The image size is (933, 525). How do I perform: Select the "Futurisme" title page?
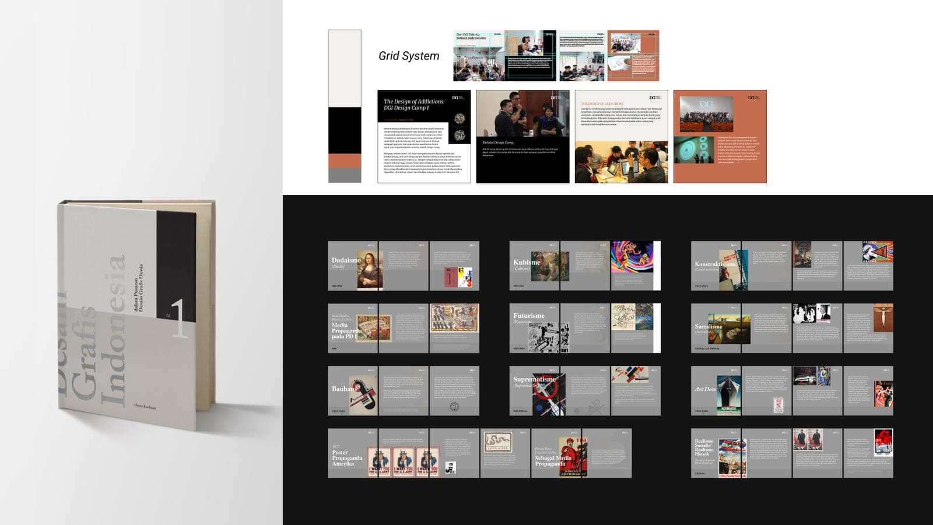pos(534,328)
